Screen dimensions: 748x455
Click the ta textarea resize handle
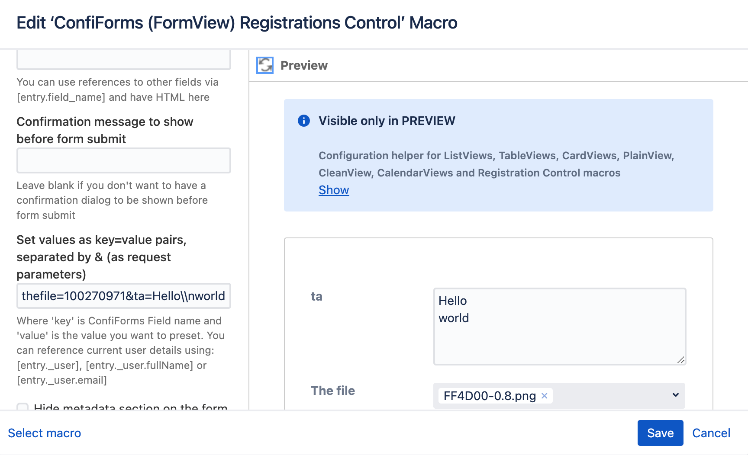coord(682,361)
